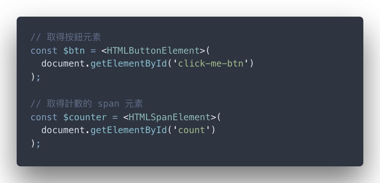Click the first const keyword
This screenshot has width=380, height=183.
click(x=44, y=51)
